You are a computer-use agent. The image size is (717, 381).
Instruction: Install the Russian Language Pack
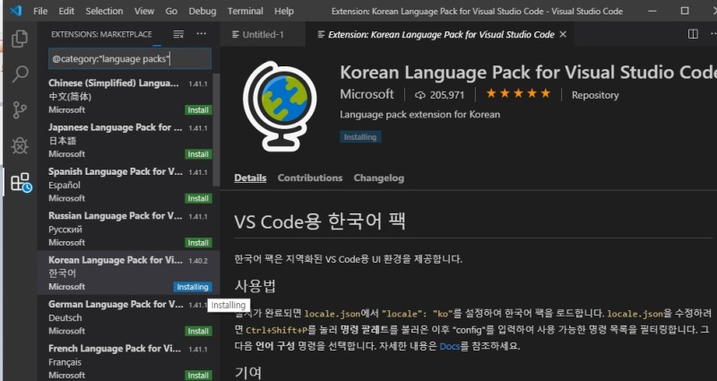pos(198,243)
